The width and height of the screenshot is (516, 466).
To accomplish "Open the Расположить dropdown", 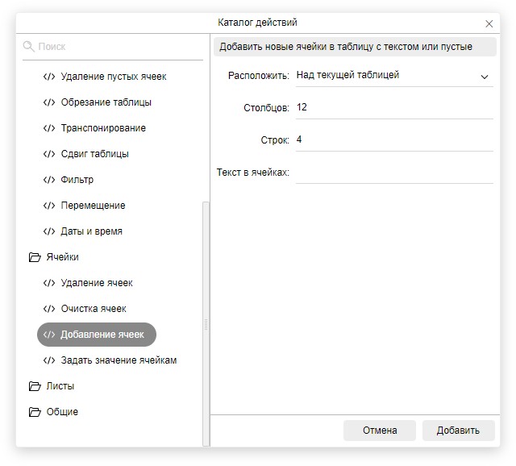I will pyautogui.click(x=393, y=76).
